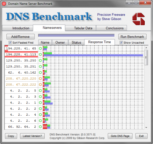Select the Owner sub-tab

click(x=60, y=42)
